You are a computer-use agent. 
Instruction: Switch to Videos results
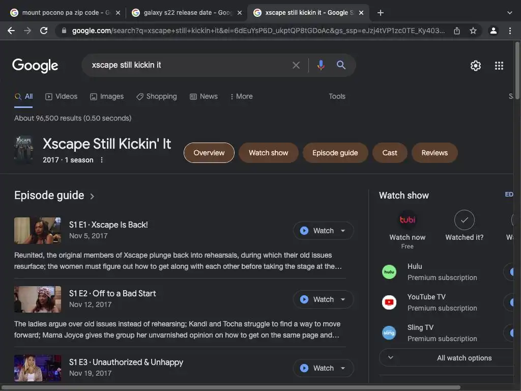[x=61, y=96]
